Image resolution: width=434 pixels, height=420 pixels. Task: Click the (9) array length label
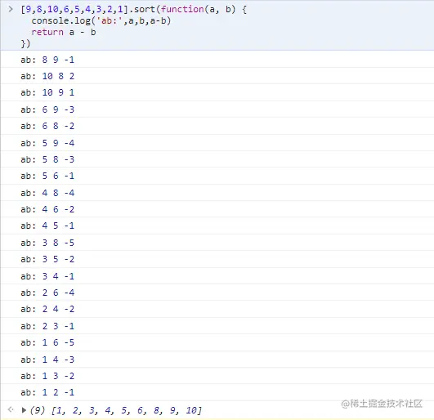point(38,410)
